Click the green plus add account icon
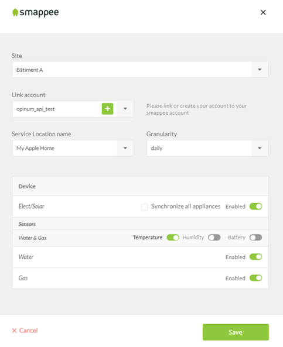 (107, 109)
